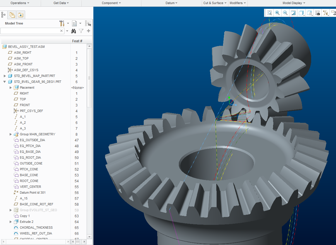Toggle datum display filters

coord(325,13)
